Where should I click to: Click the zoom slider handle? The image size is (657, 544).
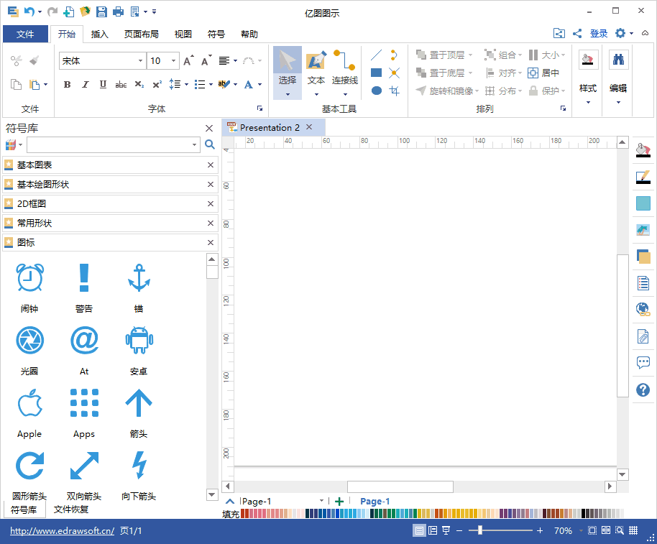[480, 530]
